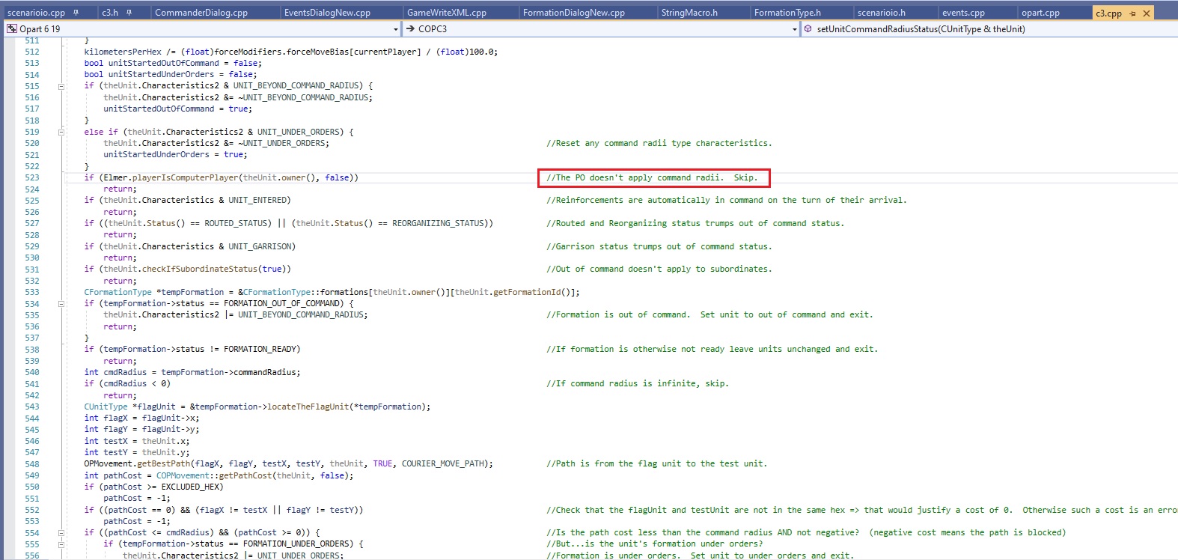Select the active c3.cpp tab
Screen dimensions: 1178x560
[x=1109, y=13]
